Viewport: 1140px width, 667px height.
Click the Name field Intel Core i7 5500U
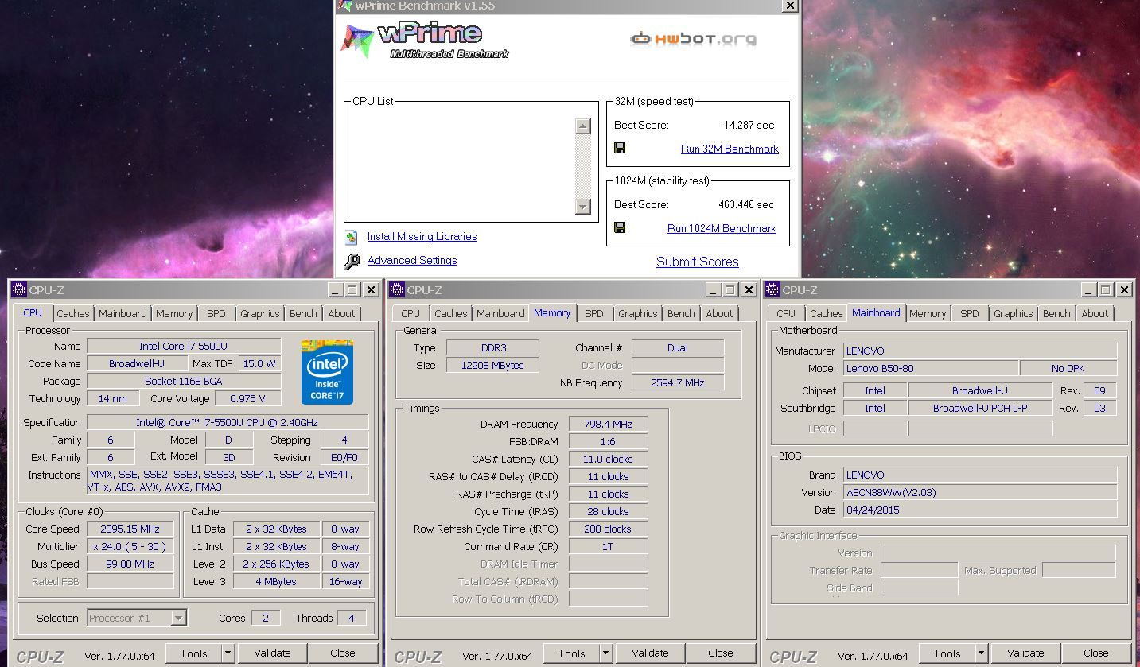pos(184,346)
